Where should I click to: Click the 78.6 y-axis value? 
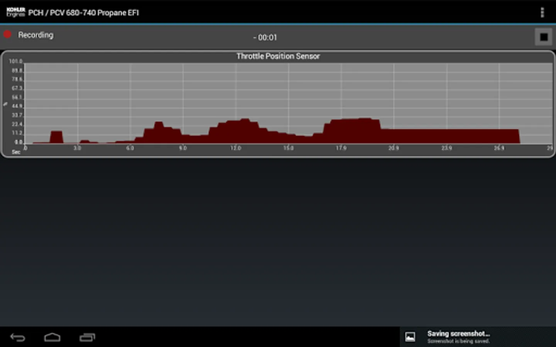pos(17,79)
